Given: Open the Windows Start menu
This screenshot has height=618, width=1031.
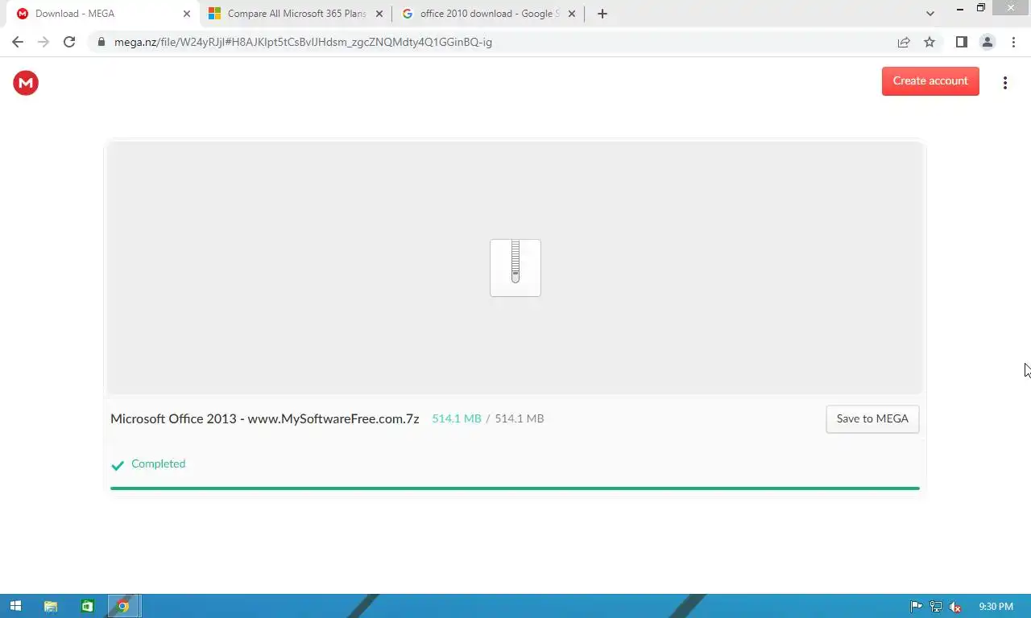Looking at the screenshot, I should tap(15, 607).
